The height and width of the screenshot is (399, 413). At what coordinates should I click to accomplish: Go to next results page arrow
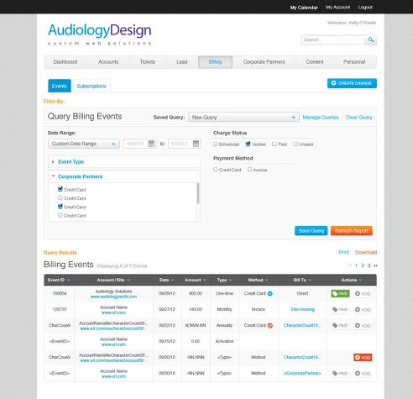(x=375, y=265)
